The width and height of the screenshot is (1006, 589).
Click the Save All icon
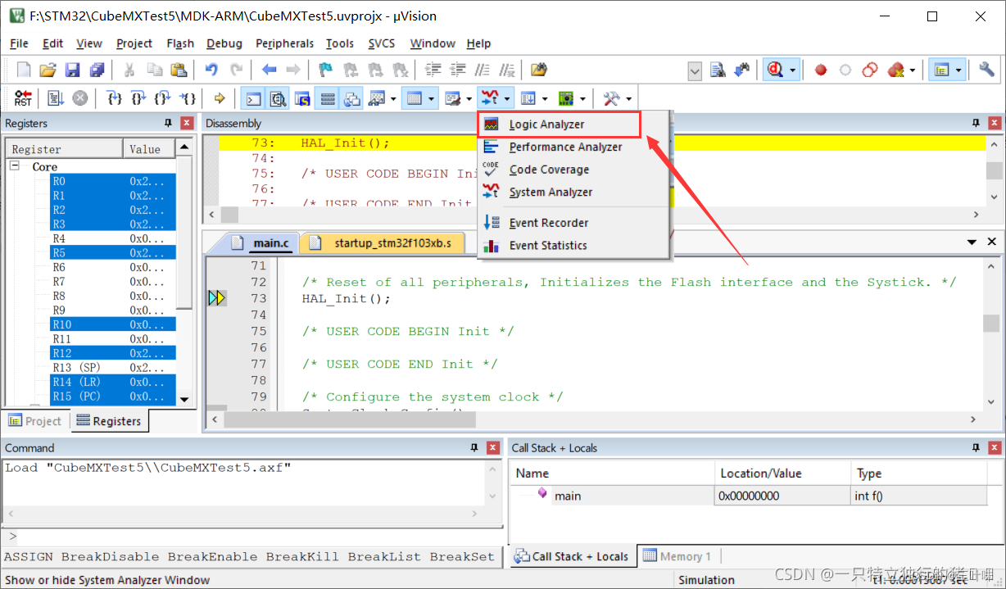coord(97,70)
